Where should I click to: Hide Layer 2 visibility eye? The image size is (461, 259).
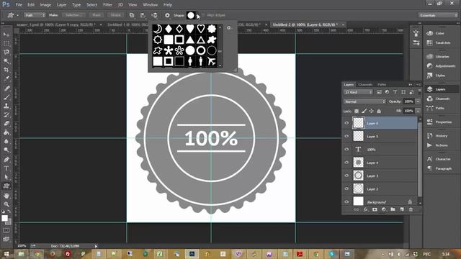click(346, 188)
